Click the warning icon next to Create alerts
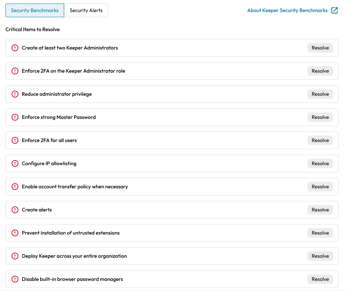345x291 pixels. click(x=15, y=210)
